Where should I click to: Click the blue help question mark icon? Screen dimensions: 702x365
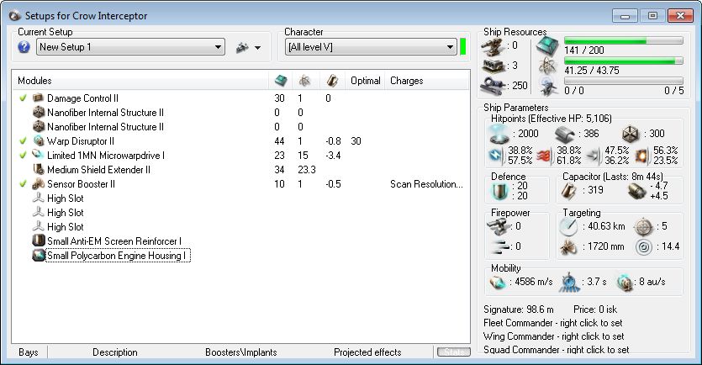(24, 47)
